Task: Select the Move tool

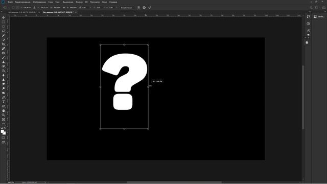Action: click(x=4, y=17)
